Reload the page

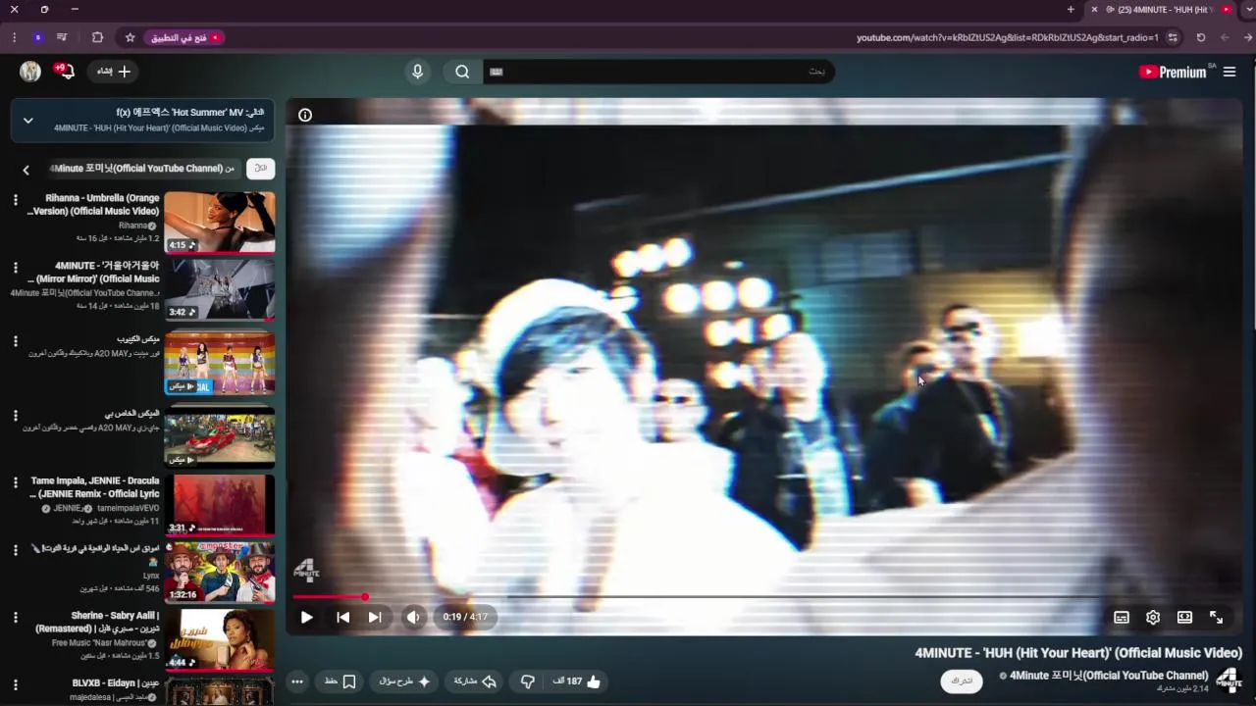pos(1200,37)
